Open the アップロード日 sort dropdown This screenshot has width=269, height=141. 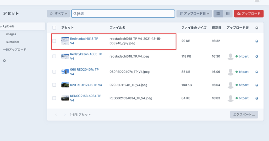click(x=194, y=14)
